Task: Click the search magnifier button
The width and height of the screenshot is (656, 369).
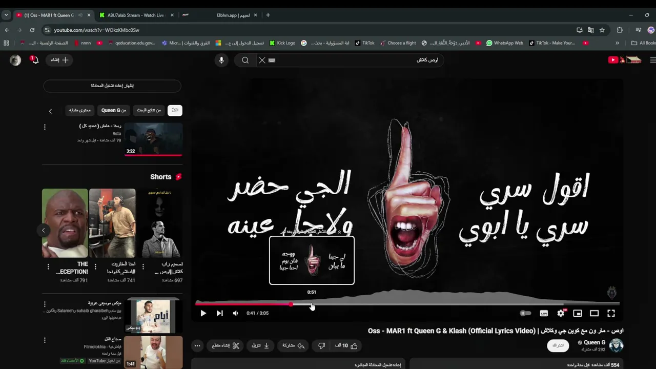Action: click(x=245, y=60)
